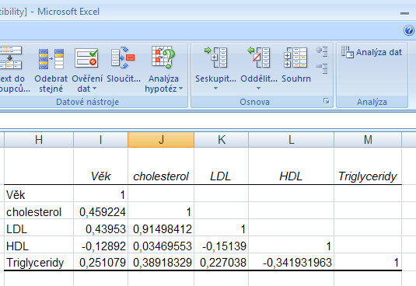
Task: Click the Show Detail outline icon
Action: click(x=322, y=52)
